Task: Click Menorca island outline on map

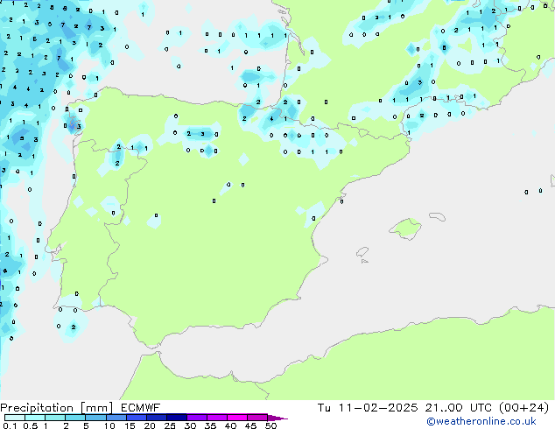Action: (x=438, y=216)
